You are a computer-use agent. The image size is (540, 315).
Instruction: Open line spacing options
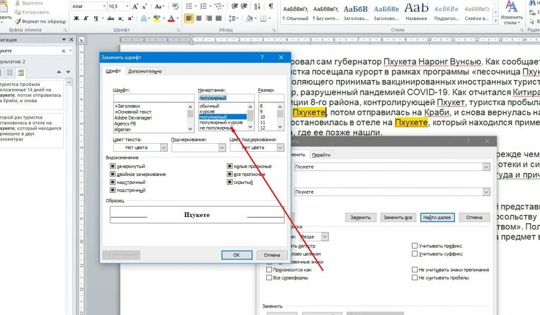tap(234, 18)
